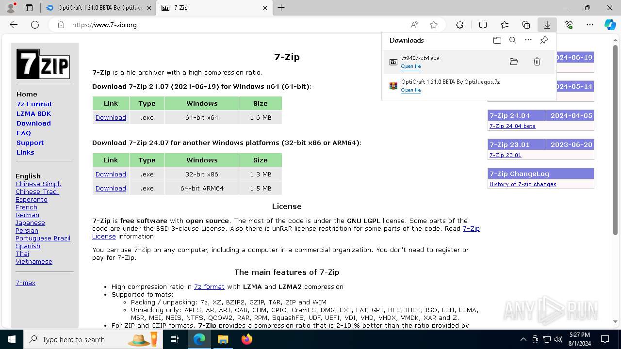Open file link for 7z2407-x64.exe

coord(411,66)
